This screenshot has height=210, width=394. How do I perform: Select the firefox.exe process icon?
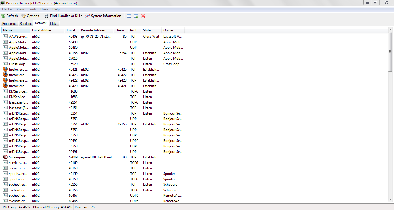tap(5, 69)
